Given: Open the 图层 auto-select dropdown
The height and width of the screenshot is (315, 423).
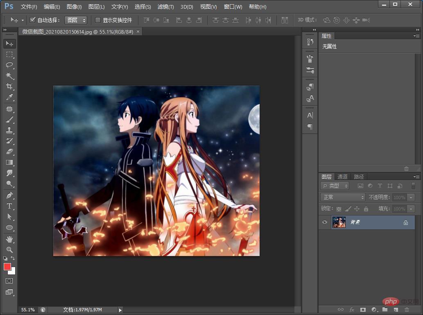Looking at the screenshot, I should click(76, 20).
